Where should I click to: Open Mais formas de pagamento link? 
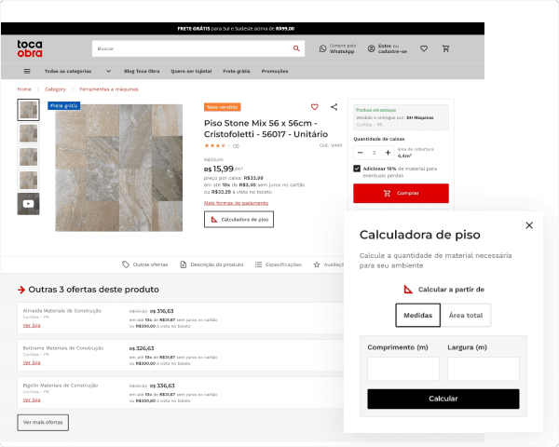point(236,203)
